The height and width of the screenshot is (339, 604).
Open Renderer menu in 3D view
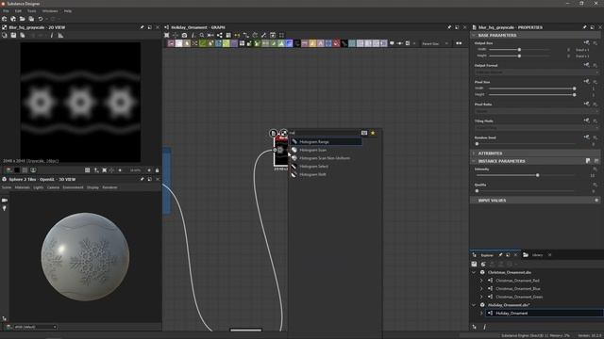tap(109, 187)
